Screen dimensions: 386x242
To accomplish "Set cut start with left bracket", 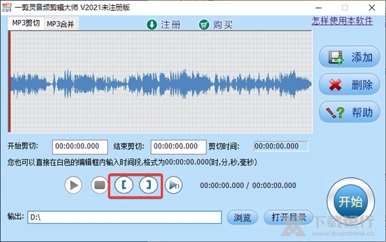I will pyautogui.click(x=124, y=185).
